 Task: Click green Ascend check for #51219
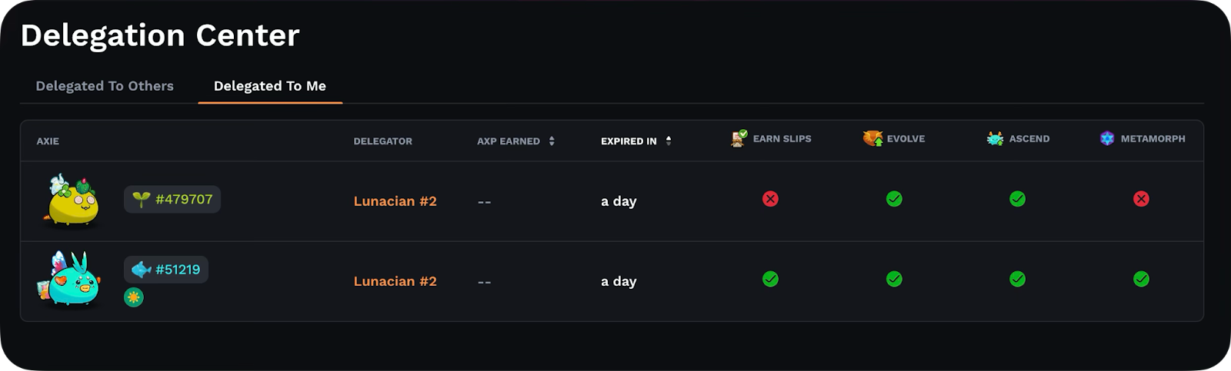pos(1017,279)
